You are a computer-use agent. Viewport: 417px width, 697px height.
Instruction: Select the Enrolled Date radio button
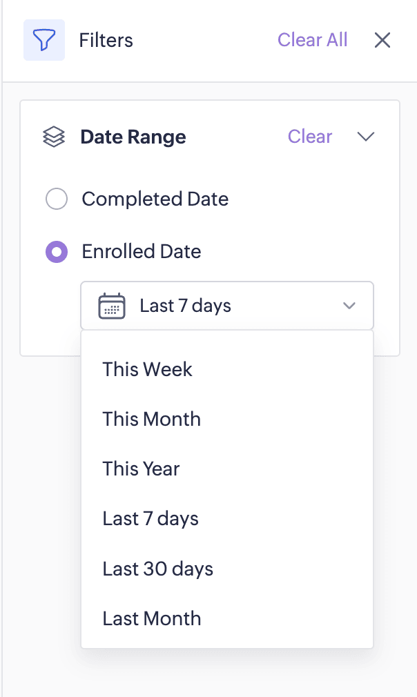(57, 252)
